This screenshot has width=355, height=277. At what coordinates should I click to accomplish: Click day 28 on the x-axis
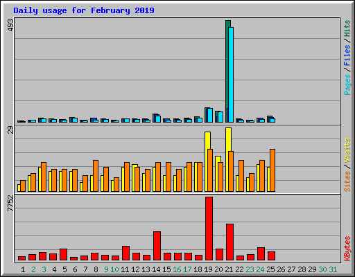(x=302, y=269)
